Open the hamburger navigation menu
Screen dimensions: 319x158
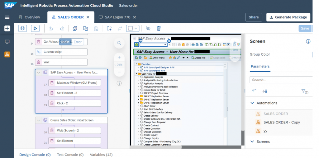click(x=7, y=17)
